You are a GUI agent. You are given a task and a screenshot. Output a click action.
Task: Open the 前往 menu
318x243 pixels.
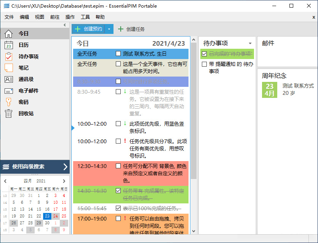(55, 17)
